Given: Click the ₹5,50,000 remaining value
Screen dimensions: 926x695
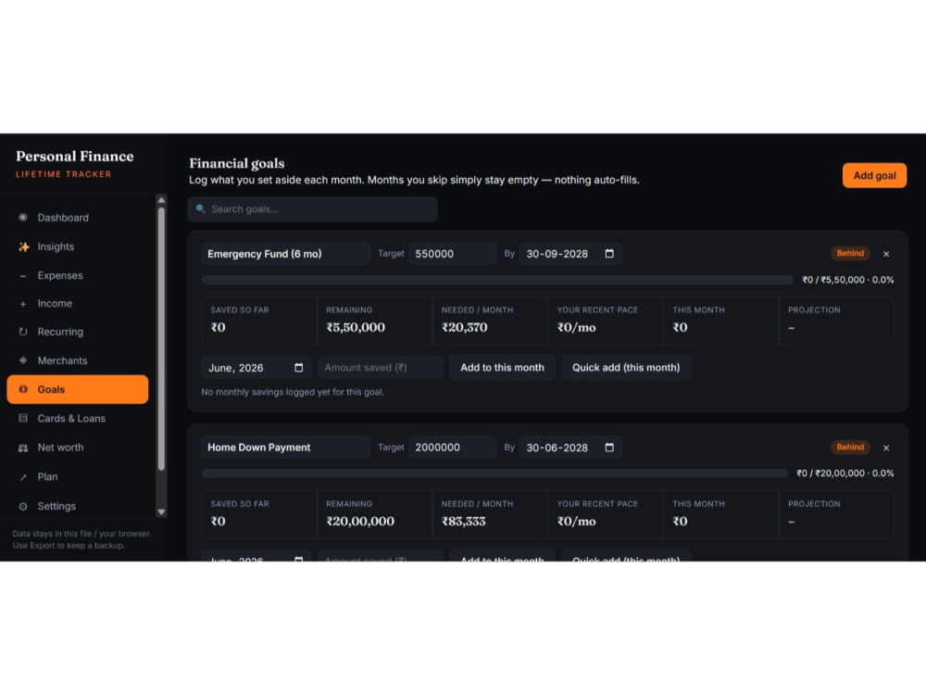Looking at the screenshot, I should click(356, 327).
